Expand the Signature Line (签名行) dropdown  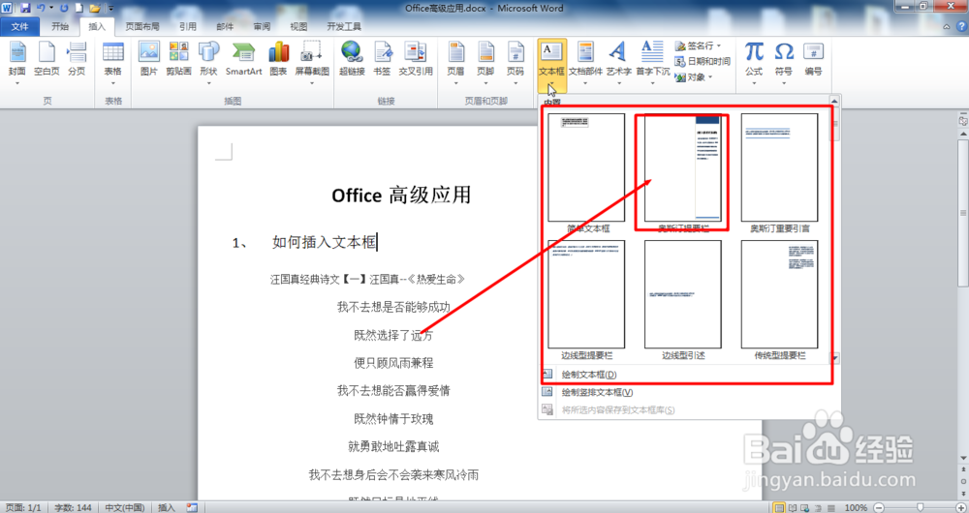719,45
